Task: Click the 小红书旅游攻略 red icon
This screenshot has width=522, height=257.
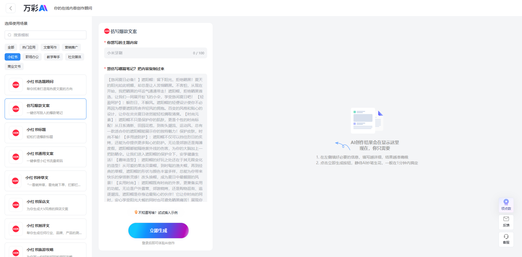Action: pyautogui.click(x=16, y=253)
